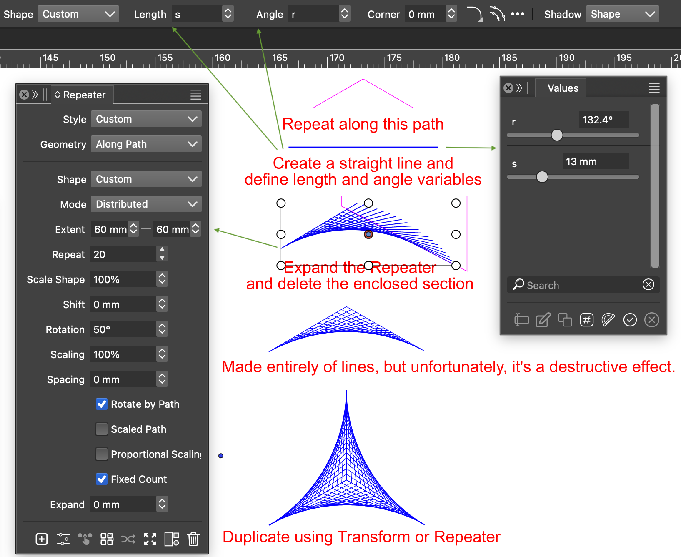Click the add-new plus icon in Repeater panel

[42, 539]
